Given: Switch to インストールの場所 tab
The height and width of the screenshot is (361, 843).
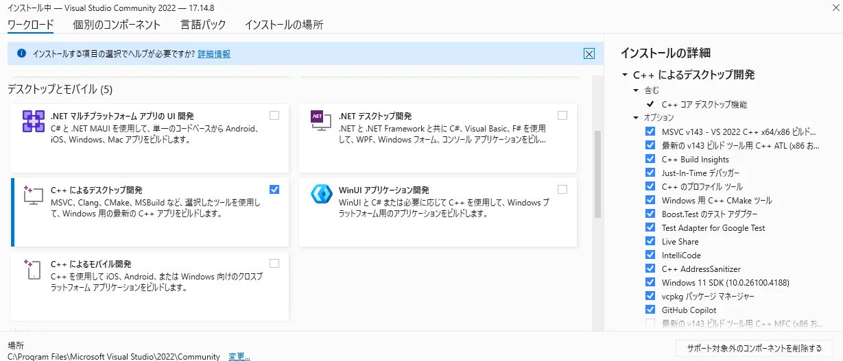Looking at the screenshot, I should coord(284,25).
